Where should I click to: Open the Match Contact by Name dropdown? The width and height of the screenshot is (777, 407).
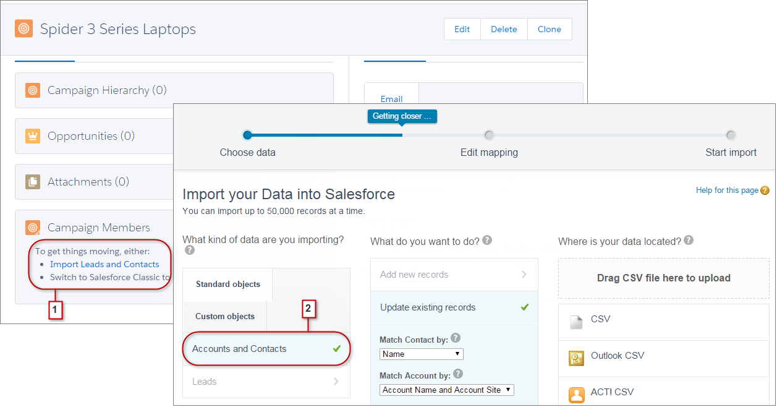(x=422, y=354)
